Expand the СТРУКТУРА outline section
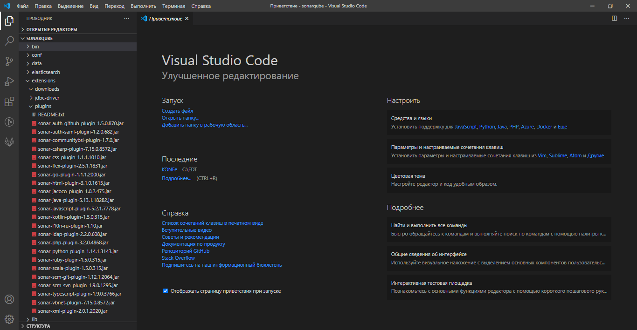Image resolution: width=637 pixels, height=330 pixels. (x=38, y=326)
